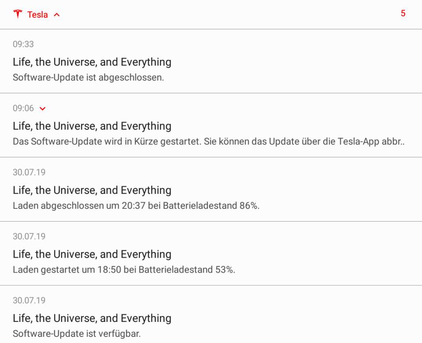Open the Software-Update ist verfügbar notification
The width and height of the screenshot is (422, 343).
[x=211, y=314]
